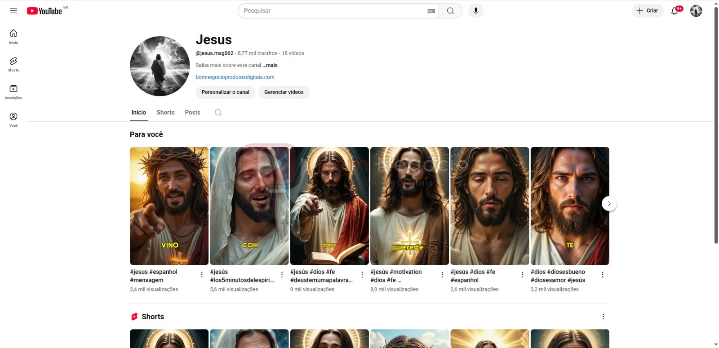
Task: Open Você in the left sidebar
Action: pyautogui.click(x=13, y=120)
